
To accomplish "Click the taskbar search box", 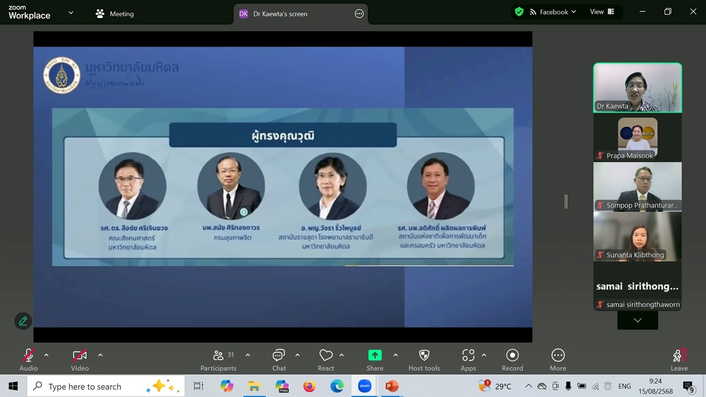I will coord(106,386).
